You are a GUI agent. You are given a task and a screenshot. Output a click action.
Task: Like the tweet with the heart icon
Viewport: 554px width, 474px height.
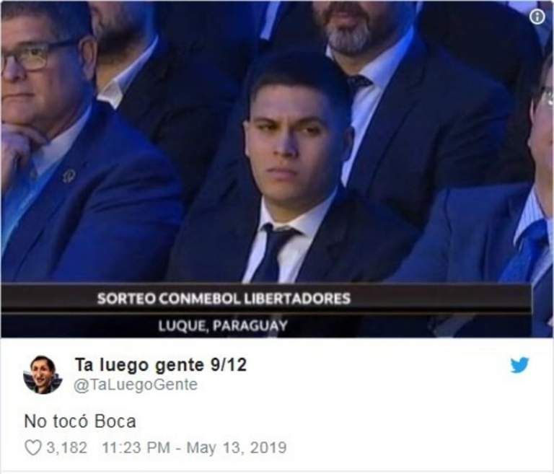33,448
